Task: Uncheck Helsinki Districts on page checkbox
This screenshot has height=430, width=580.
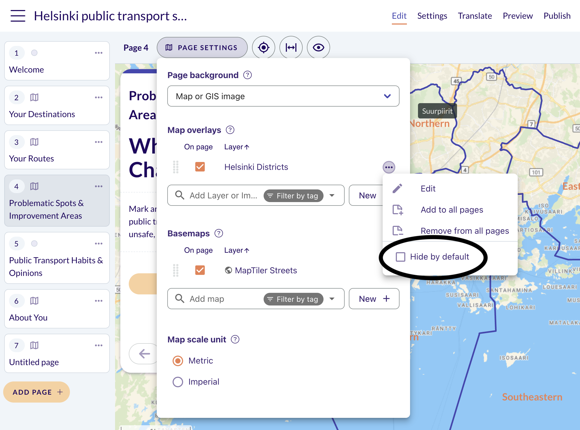Action: [200, 167]
